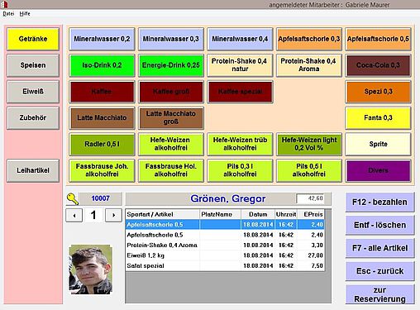Switch to the Eiweiß category

click(x=33, y=92)
